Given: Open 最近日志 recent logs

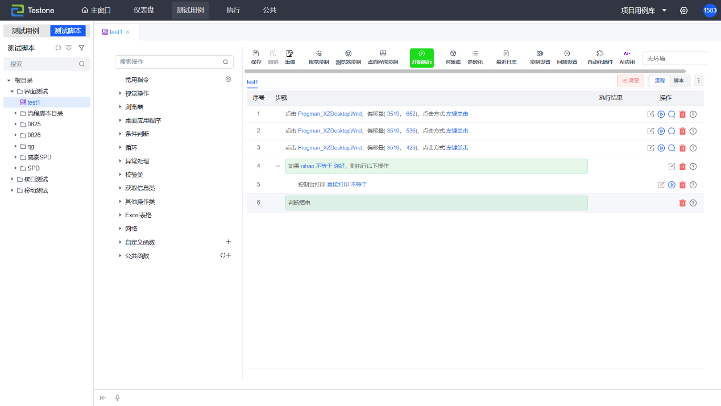Looking at the screenshot, I should 506,57.
